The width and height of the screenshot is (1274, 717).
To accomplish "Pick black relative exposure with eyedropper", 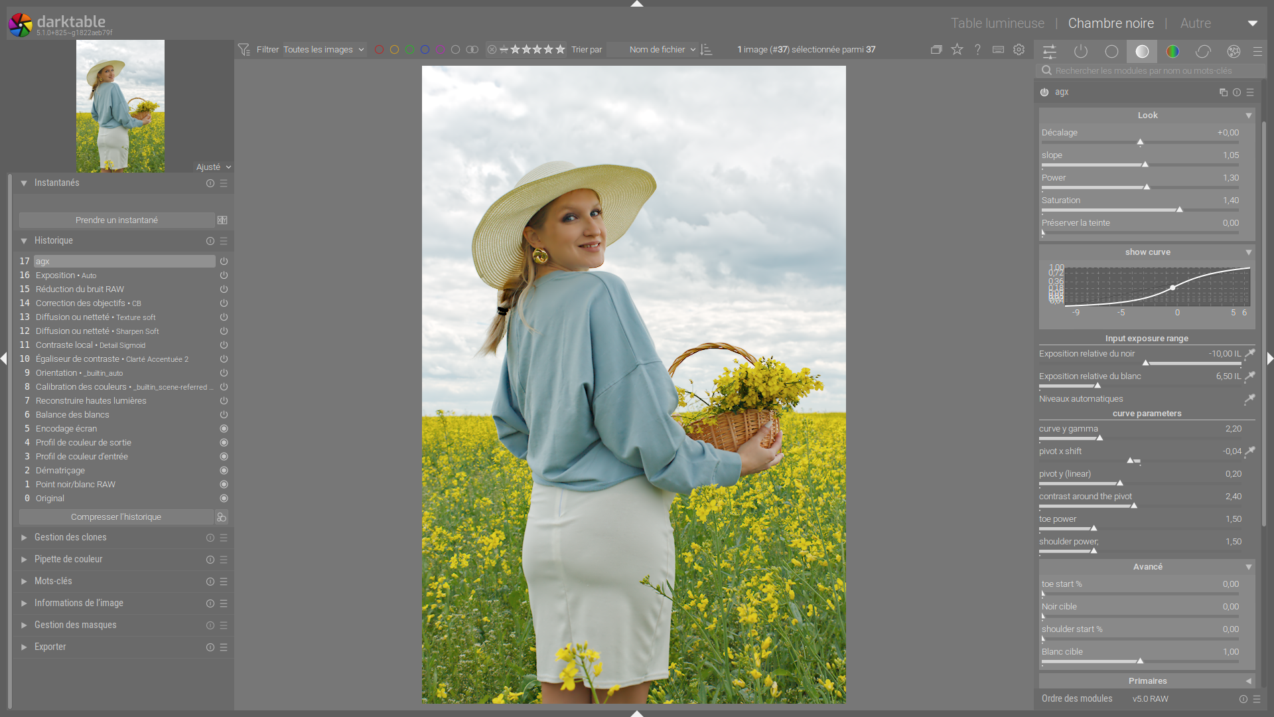I will pyautogui.click(x=1249, y=354).
